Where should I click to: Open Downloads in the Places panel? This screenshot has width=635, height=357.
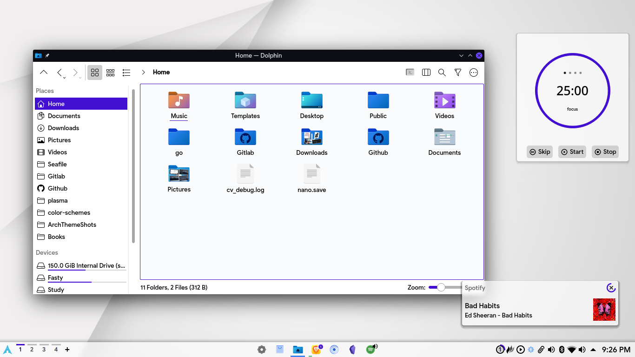click(81, 128)
